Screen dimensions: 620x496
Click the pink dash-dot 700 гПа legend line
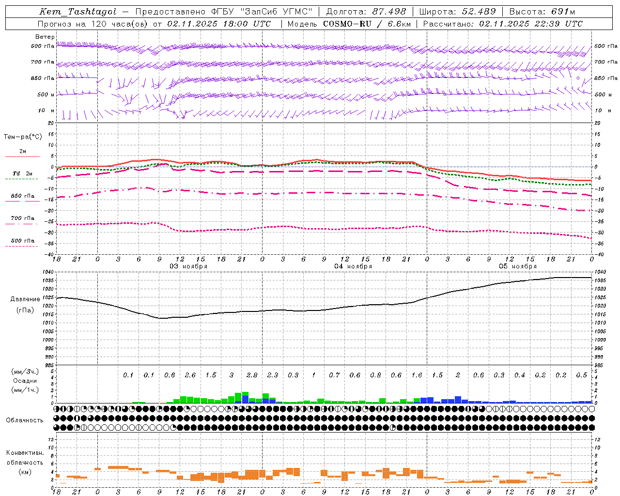point(21,224)
